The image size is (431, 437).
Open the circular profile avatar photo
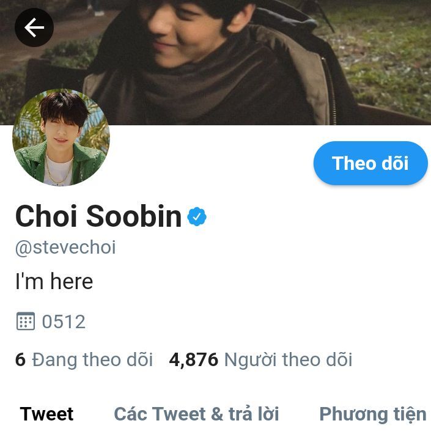pos(61,138)
